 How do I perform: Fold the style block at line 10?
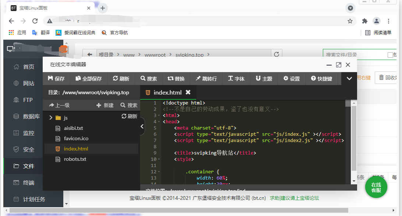pos(159,159)
